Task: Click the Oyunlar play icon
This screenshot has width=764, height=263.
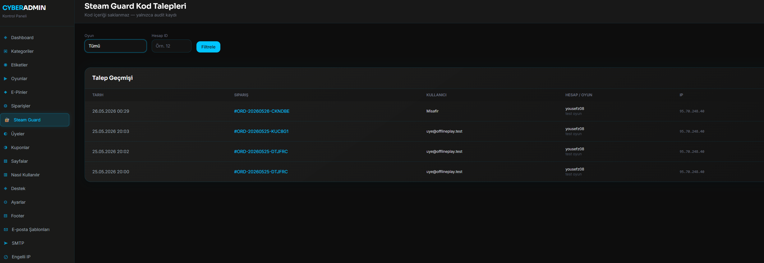Action: click(6, 79)
